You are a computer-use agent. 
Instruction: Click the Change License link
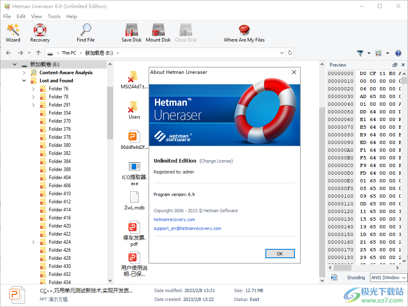pos(216,161)
